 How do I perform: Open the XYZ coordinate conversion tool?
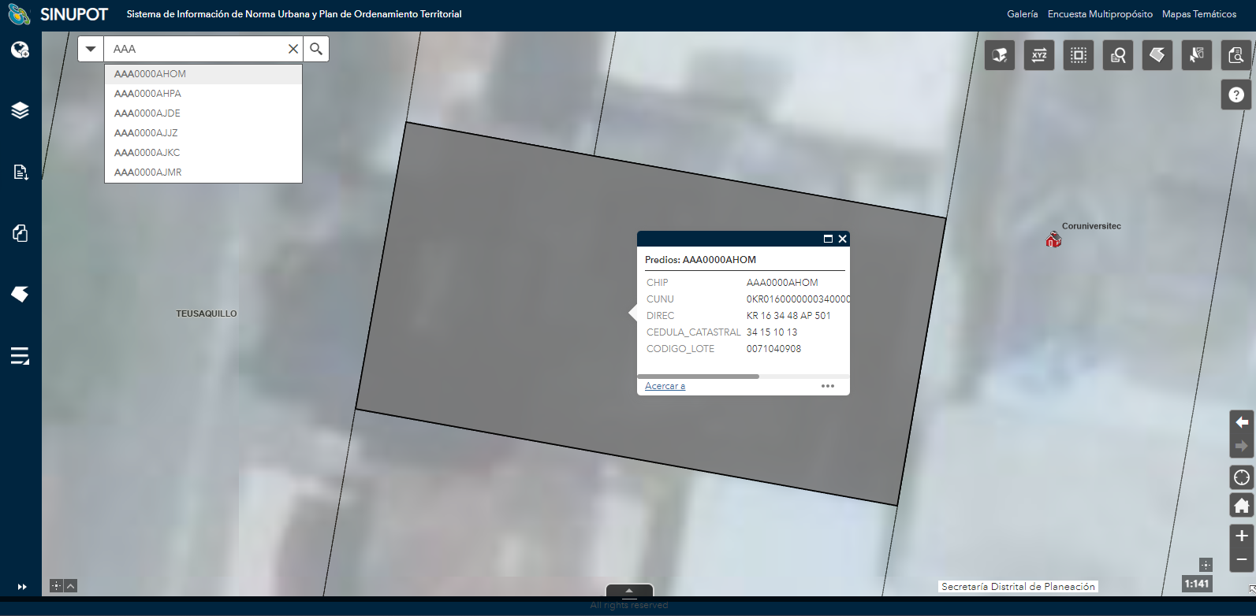pyautogui.click(x=1039, y=55)
